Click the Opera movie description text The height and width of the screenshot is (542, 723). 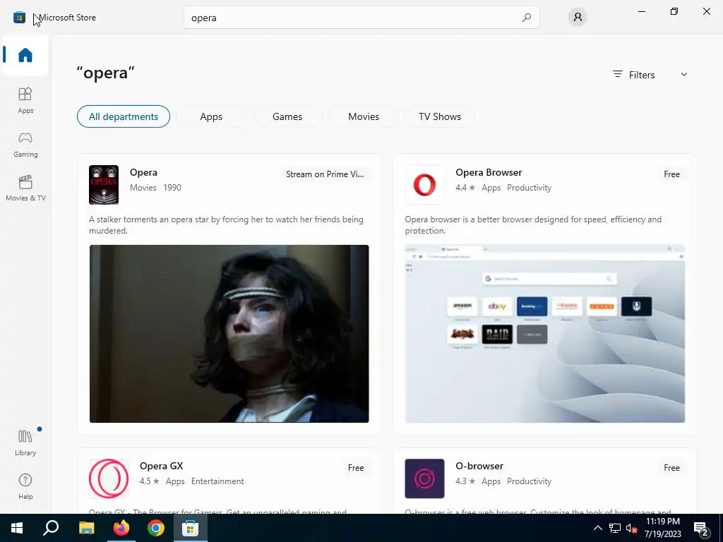click(226, 225)
